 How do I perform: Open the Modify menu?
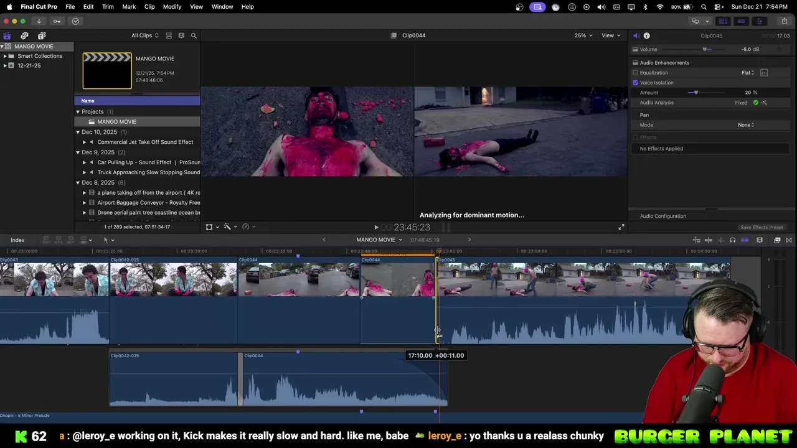point(172,7)
